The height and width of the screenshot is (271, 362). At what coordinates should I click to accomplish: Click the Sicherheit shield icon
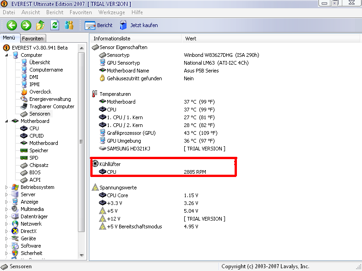click(x=15, y=253)
